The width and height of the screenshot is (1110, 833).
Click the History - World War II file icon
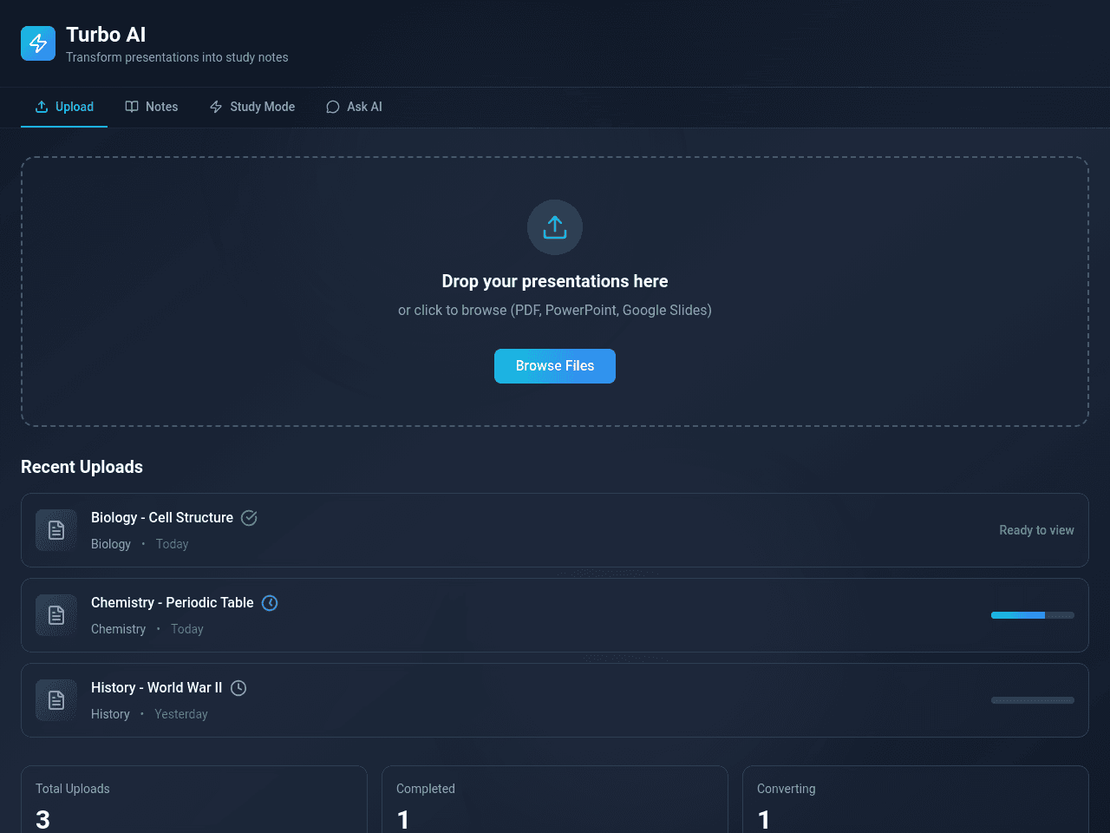[x=56, y=700]
